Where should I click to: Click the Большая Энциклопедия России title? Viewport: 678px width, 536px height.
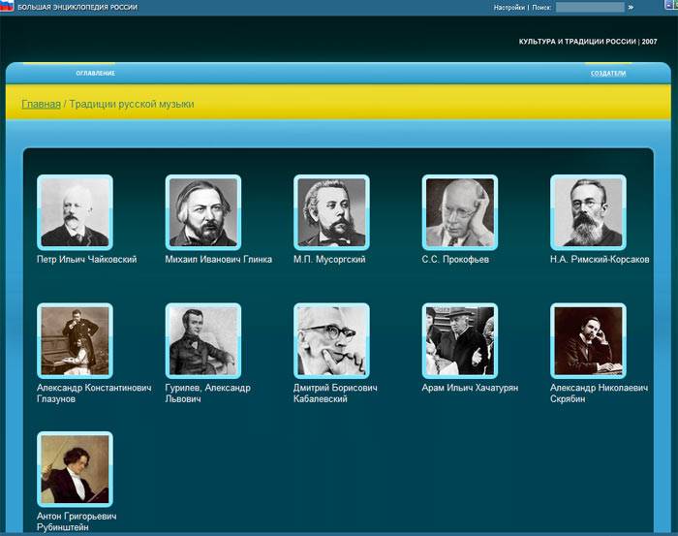point(77,8)
